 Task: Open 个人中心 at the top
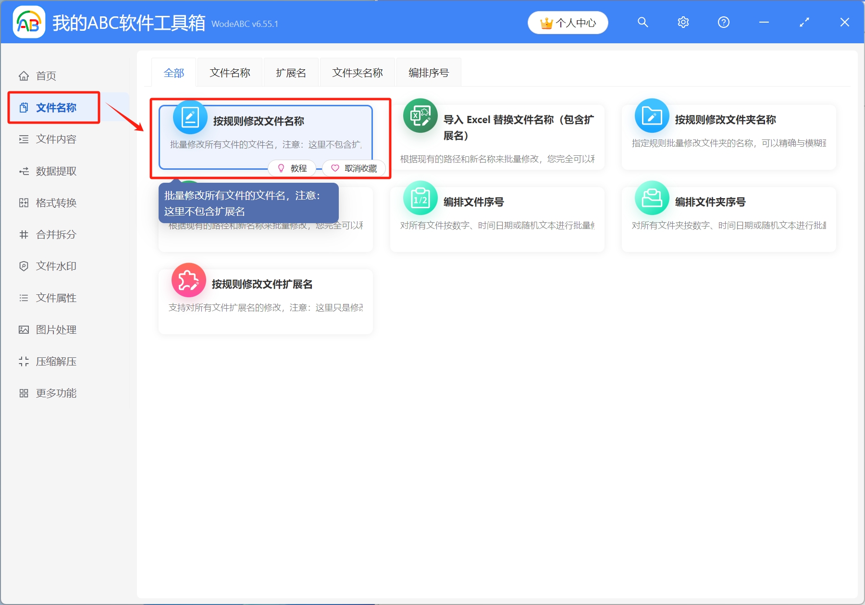(568, 22)
